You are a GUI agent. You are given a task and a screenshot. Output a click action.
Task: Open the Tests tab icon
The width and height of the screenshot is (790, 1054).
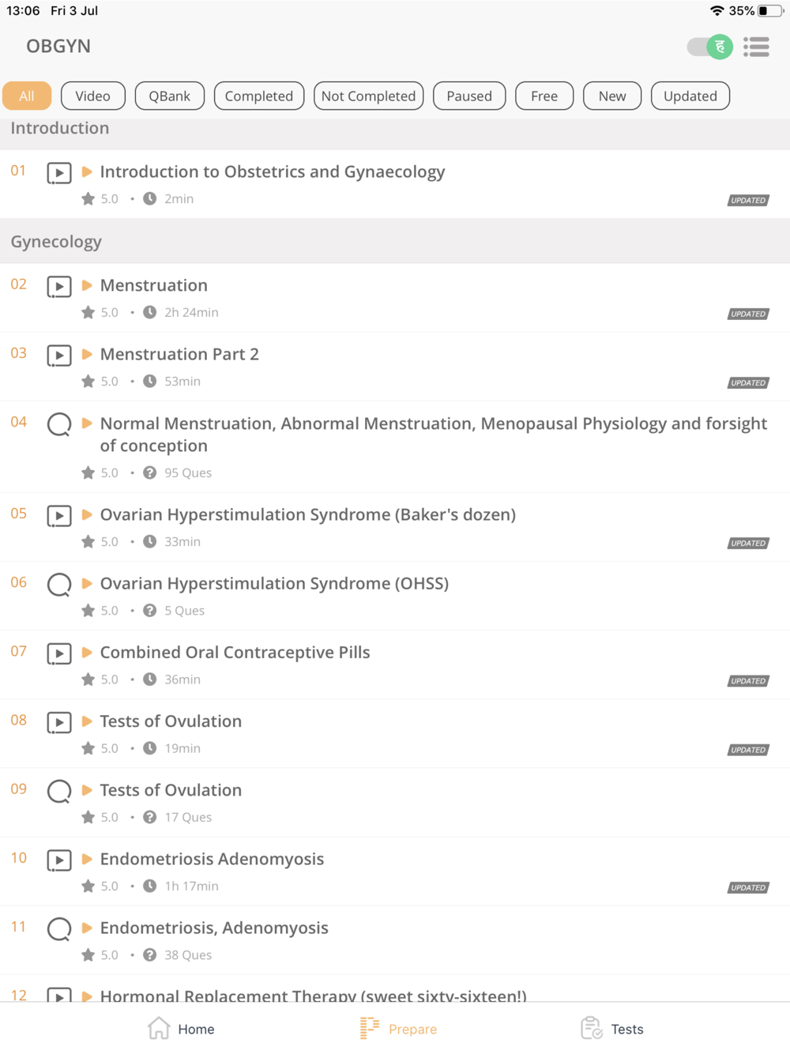point(591,1028)
